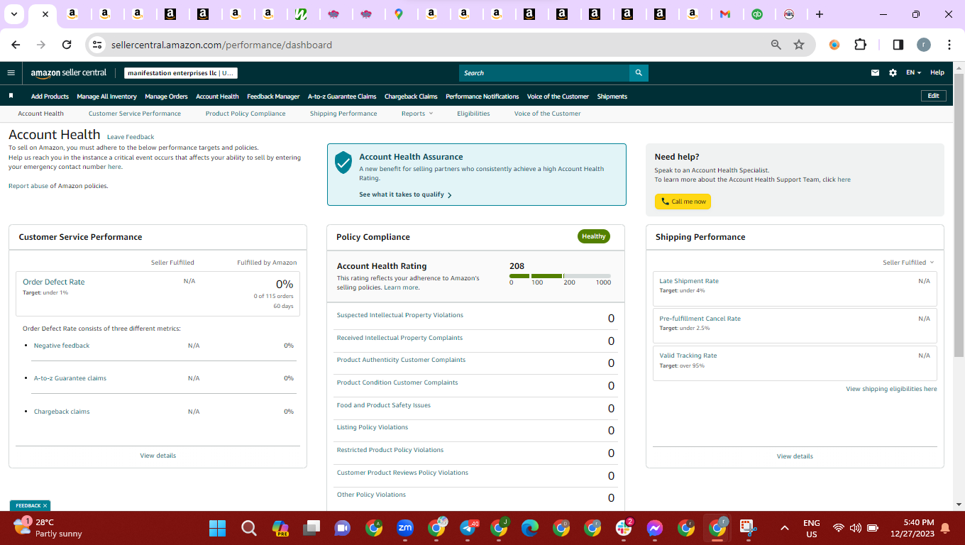Switch to the Eligibilities tab
Viewport: 965px width, 545px height.
473,114
